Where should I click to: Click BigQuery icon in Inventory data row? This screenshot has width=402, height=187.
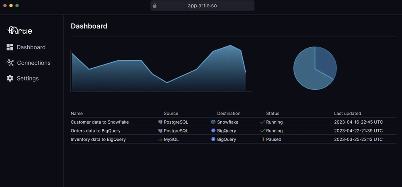[x=213, y=139]
